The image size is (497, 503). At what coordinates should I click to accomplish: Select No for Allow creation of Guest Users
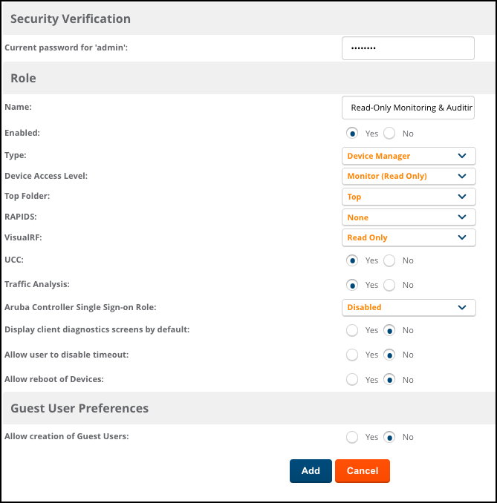[x=389, y=437]
